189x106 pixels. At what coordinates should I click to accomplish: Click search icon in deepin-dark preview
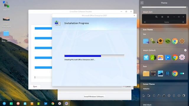pos(156,17)
